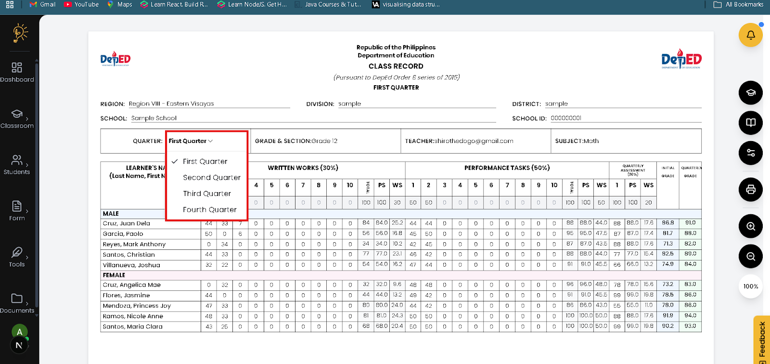770x364 pixels.
Task: Print the class record using printer icon
Action: (750, 190)
